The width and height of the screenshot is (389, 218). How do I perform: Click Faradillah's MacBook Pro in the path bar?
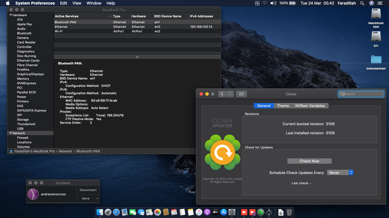pyautogui.click(x=34, y=151)
